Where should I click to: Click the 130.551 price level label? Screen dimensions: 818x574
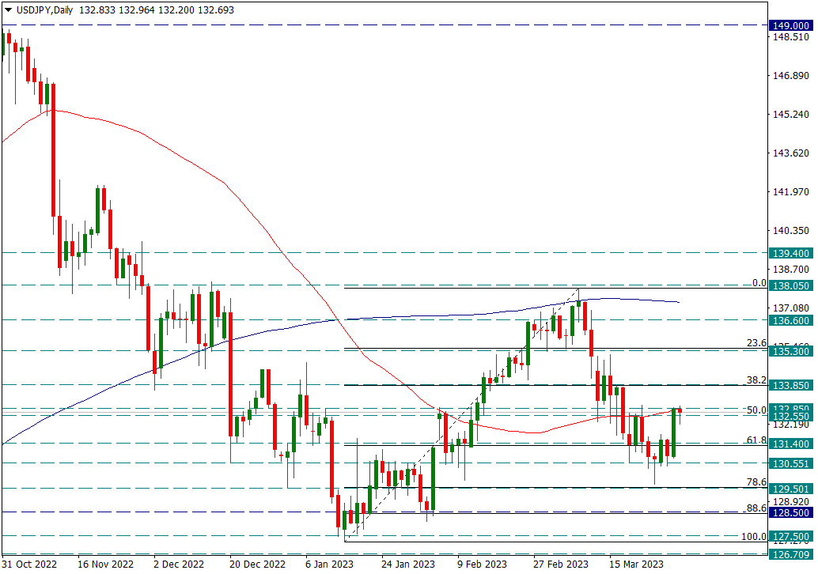point(791,464)
